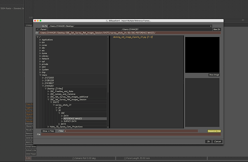The image size is (248, 162).
Task: Click the root slash button beside Parent
Action: click(x=37, y=29)
